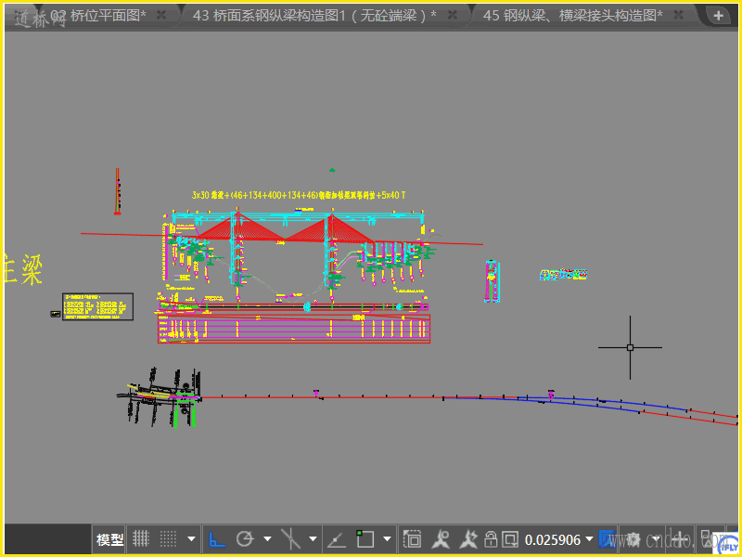Close the 43 桥面系钢纵梁构造图1 tab

[452, 16]
